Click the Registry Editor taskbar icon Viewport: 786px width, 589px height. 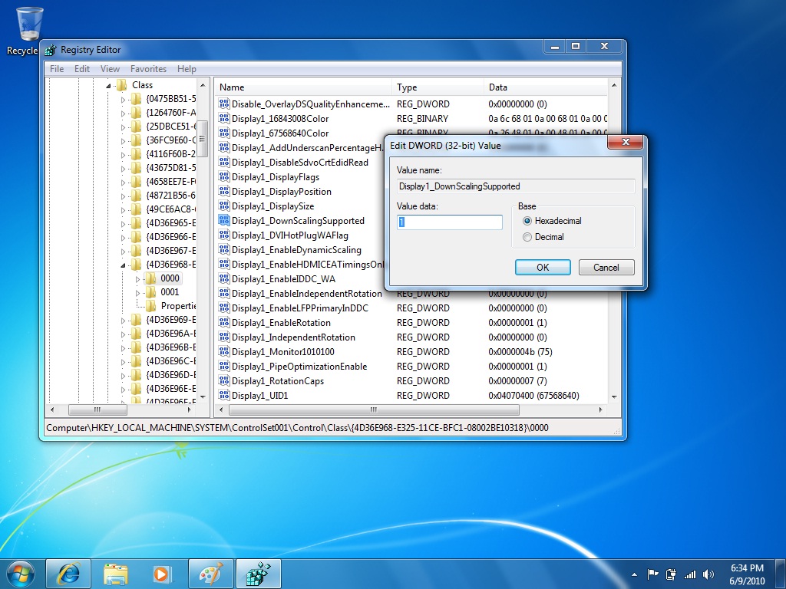pos(258,574)
